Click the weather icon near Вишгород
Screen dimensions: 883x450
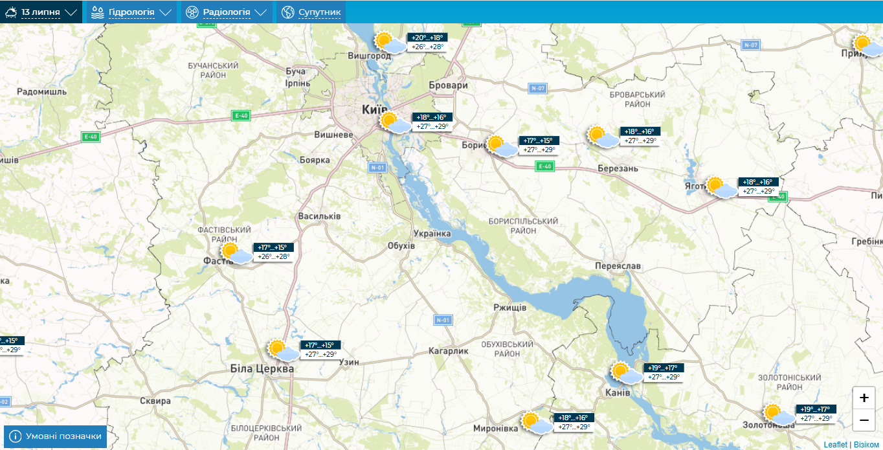[x=390, y=43]
